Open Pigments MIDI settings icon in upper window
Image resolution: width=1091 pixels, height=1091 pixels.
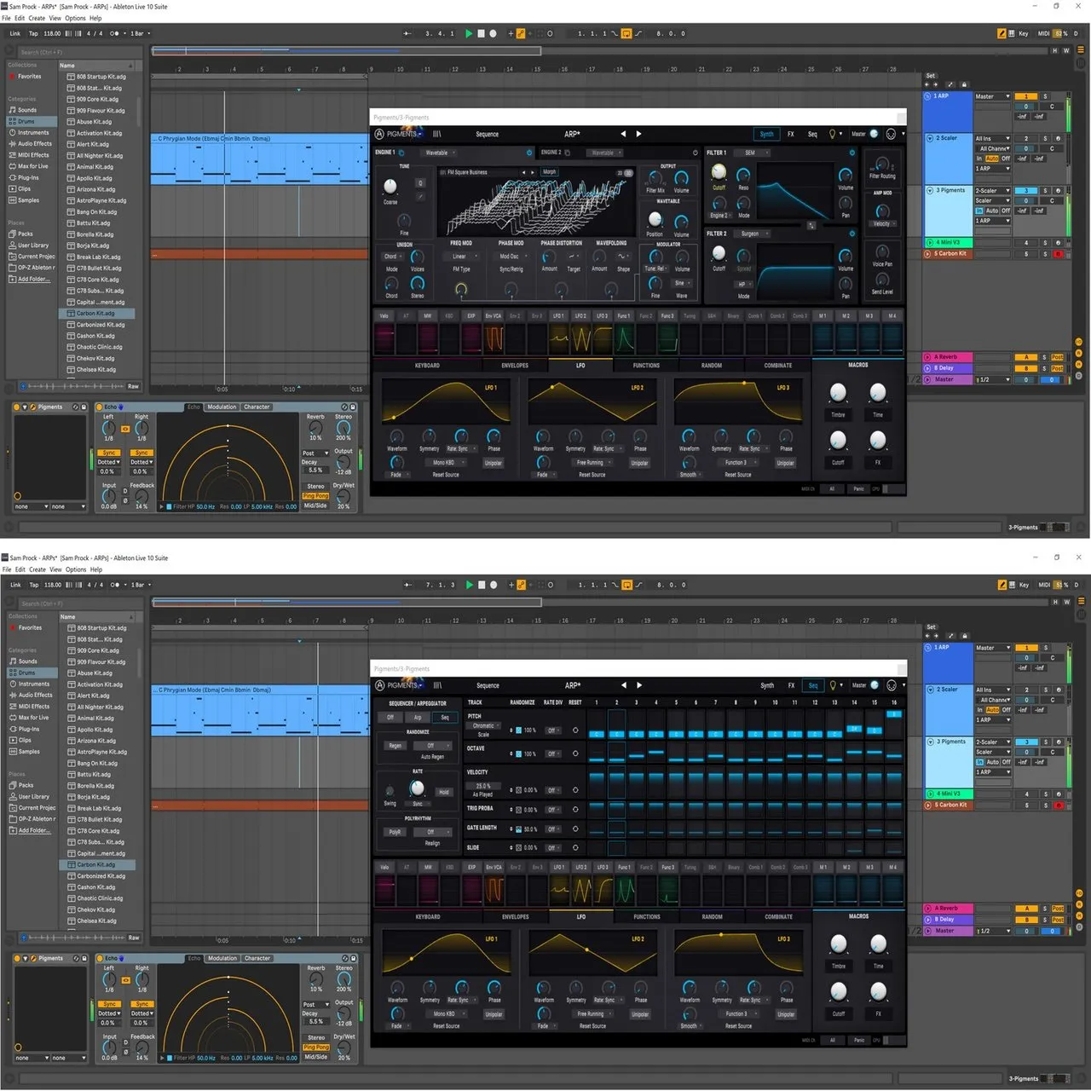891,134
